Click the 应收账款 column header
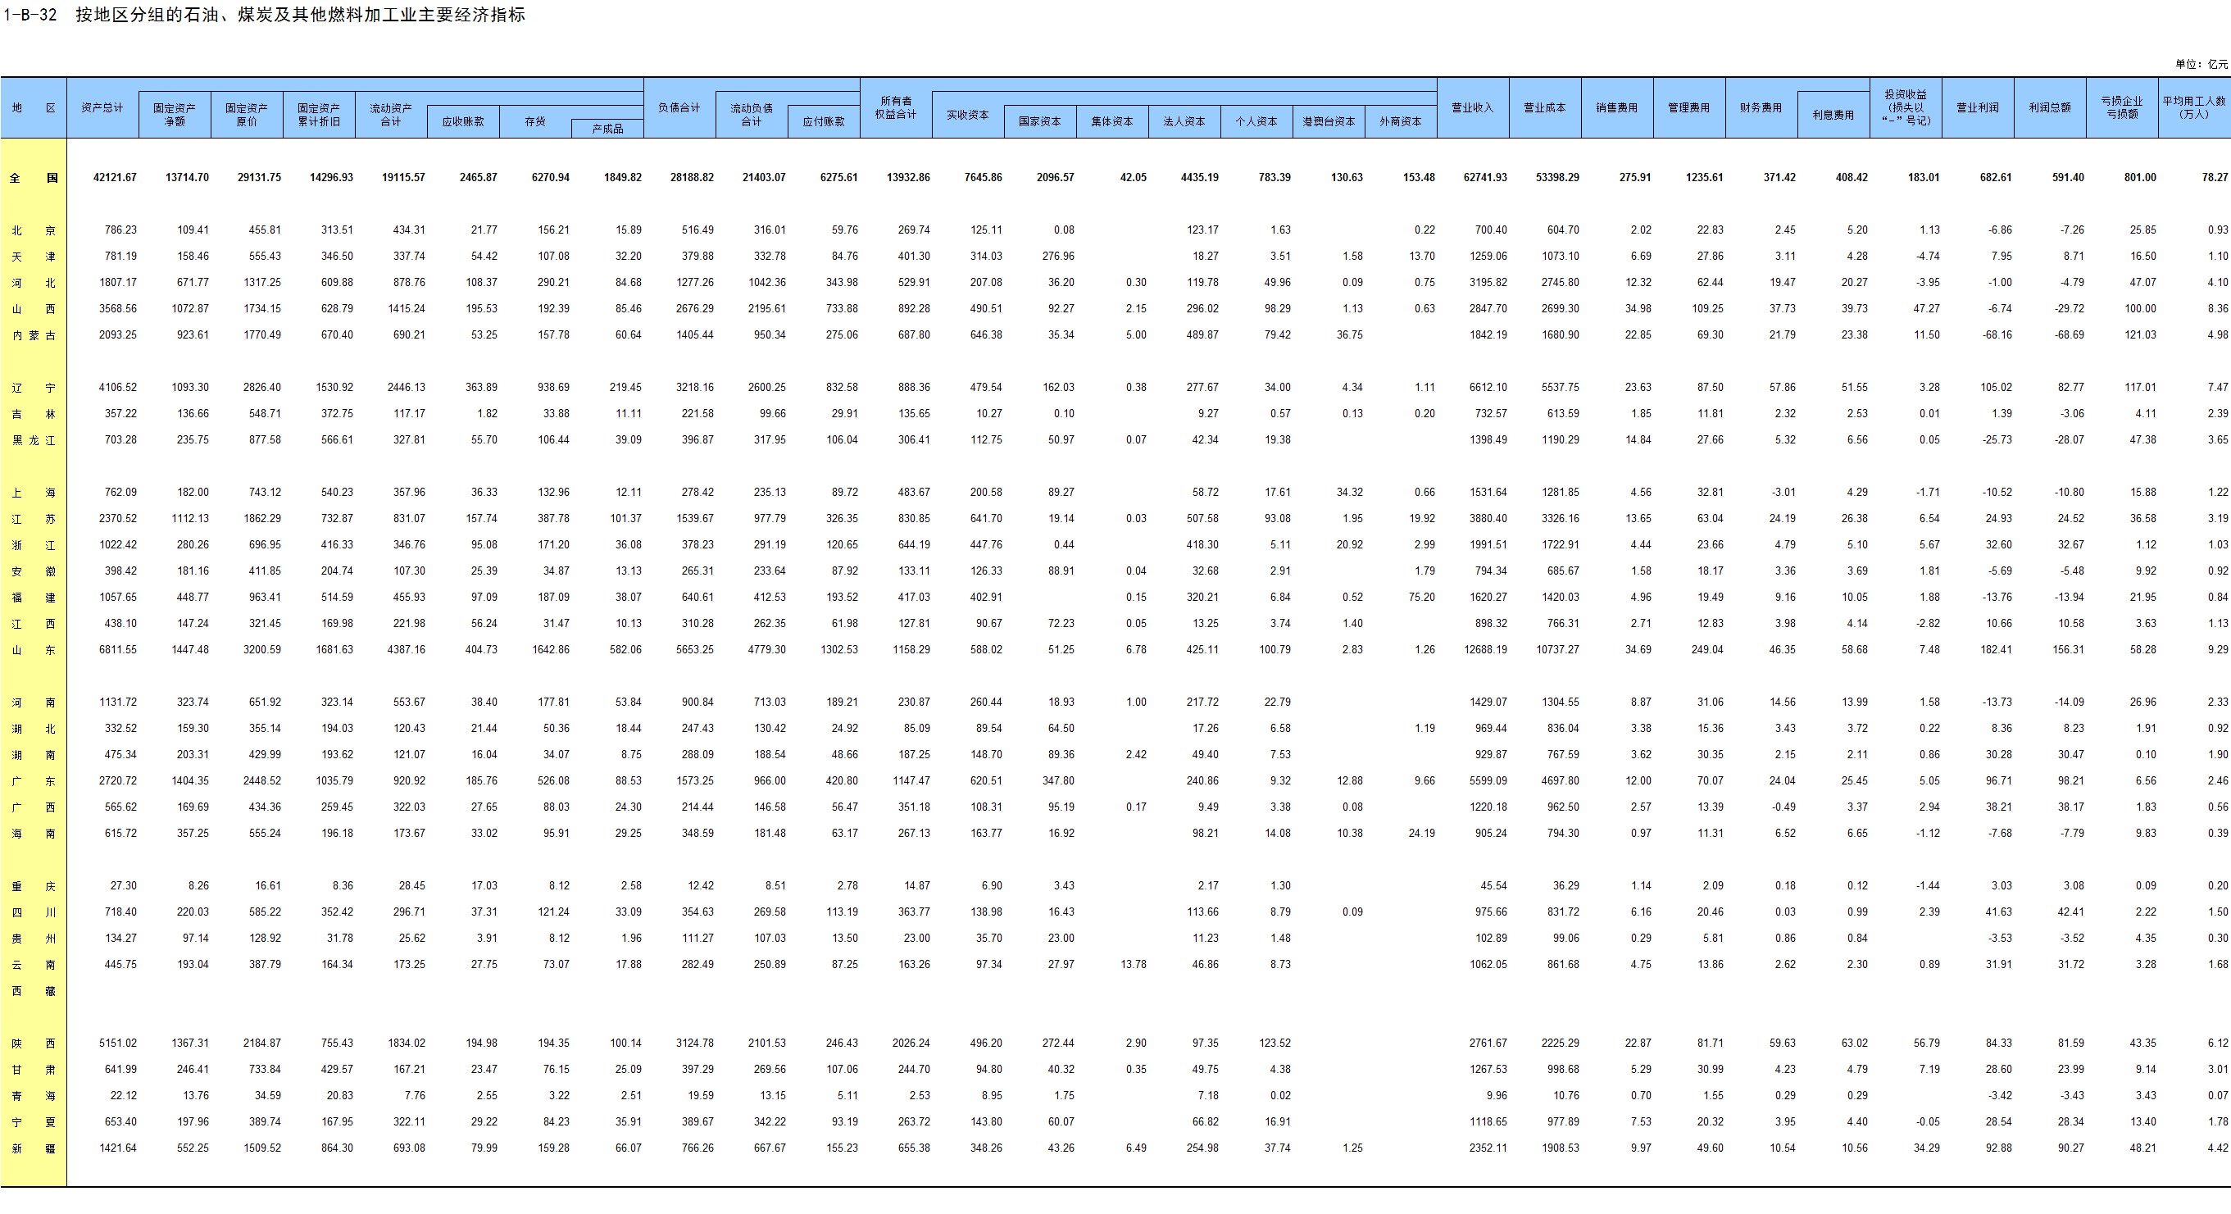Image resolution: width=2231 pixels, height=1214 pixels. point(462,122)
